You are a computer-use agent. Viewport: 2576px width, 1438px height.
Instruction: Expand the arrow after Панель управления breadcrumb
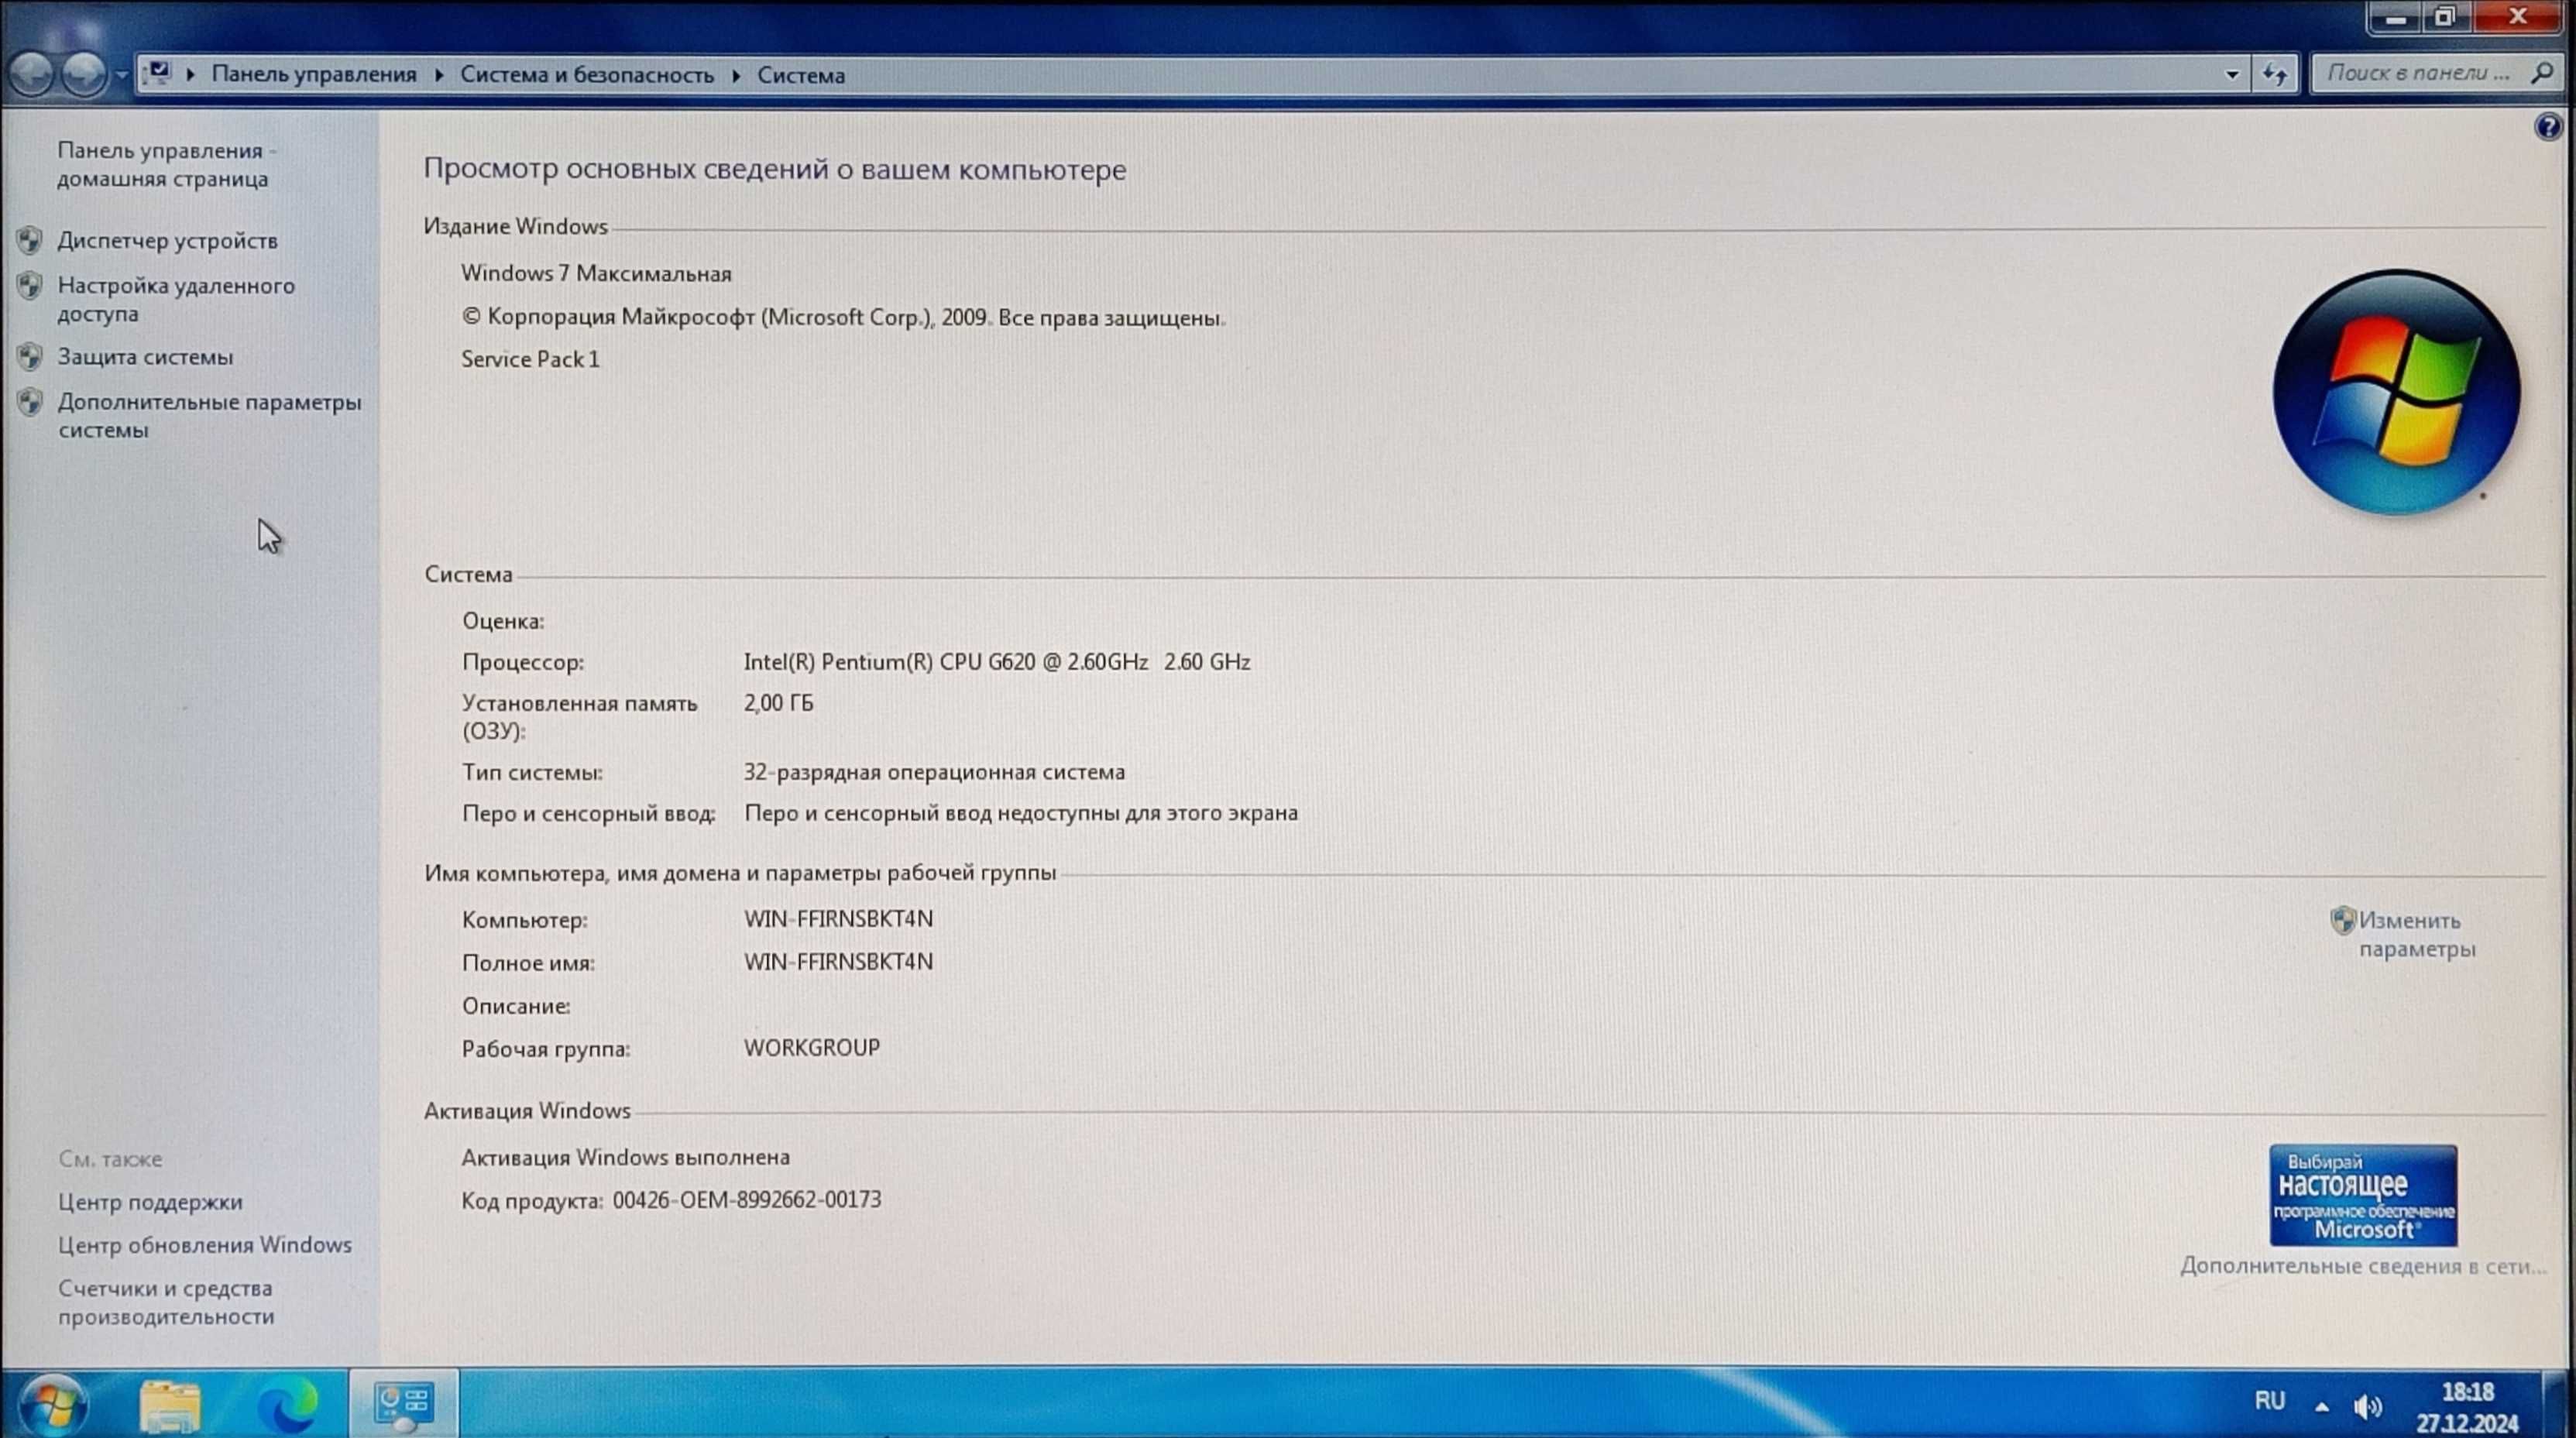438,75
